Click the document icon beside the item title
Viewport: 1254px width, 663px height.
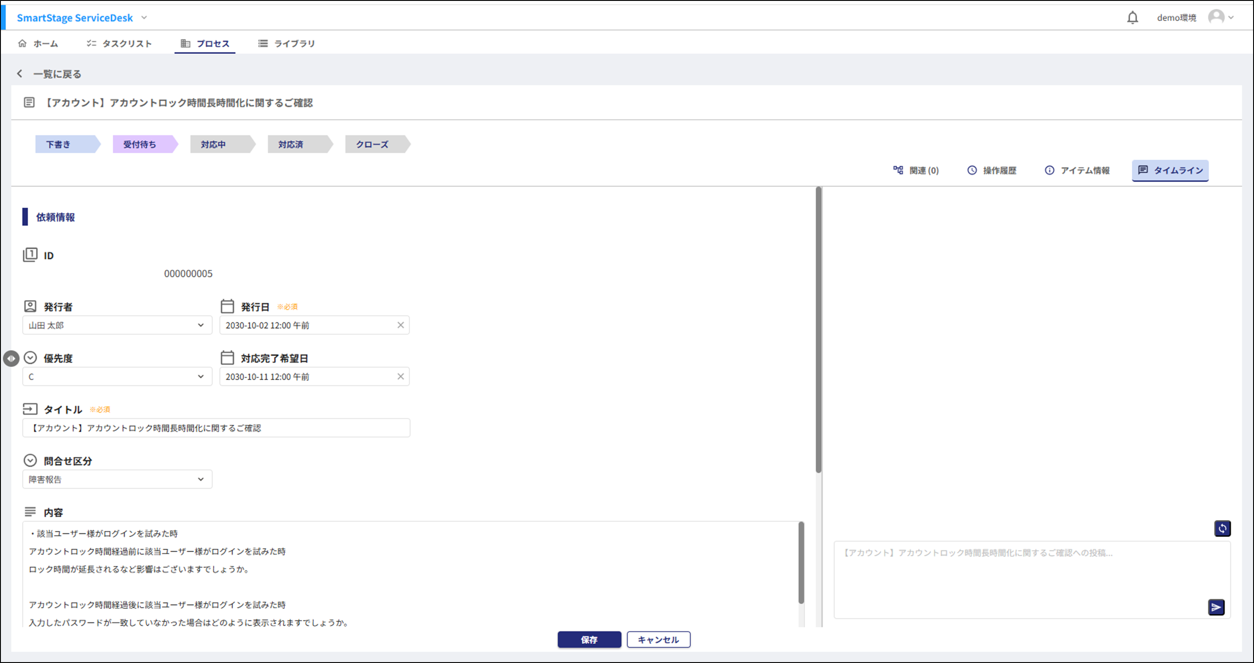pyautogui.click(x=29, y=103)
